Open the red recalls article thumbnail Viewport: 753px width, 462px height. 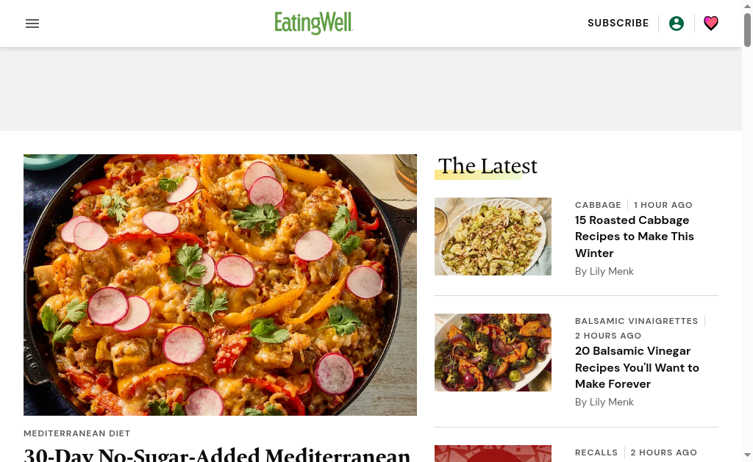493,453
